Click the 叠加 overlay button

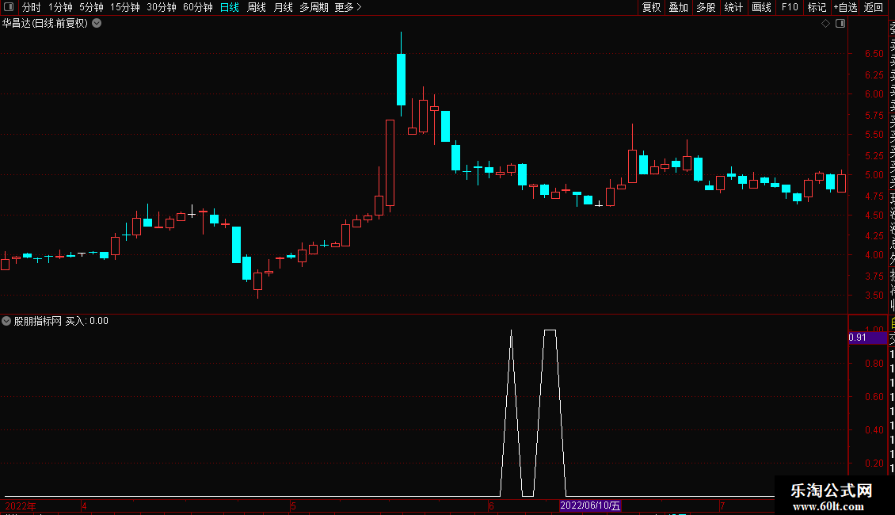click(678, 7)
